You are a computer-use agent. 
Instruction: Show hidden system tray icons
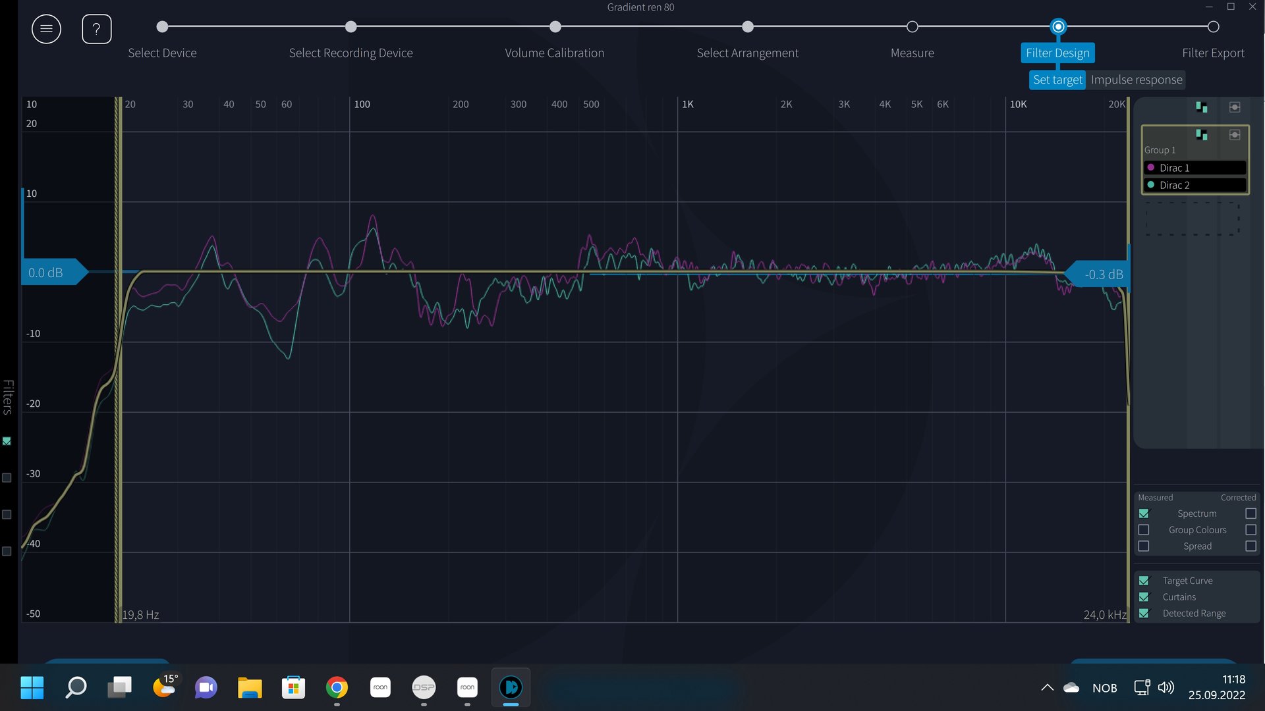pyautogui.click(x=1047, y=687)
